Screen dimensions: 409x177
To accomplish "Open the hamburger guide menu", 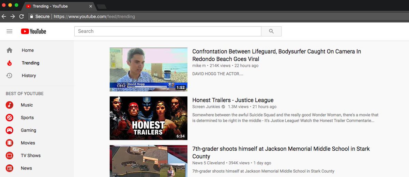I will click(10, 31).
